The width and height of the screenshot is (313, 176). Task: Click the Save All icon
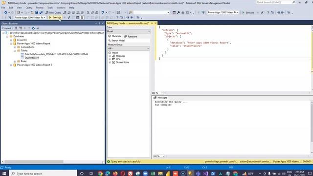tap(41, 13)
